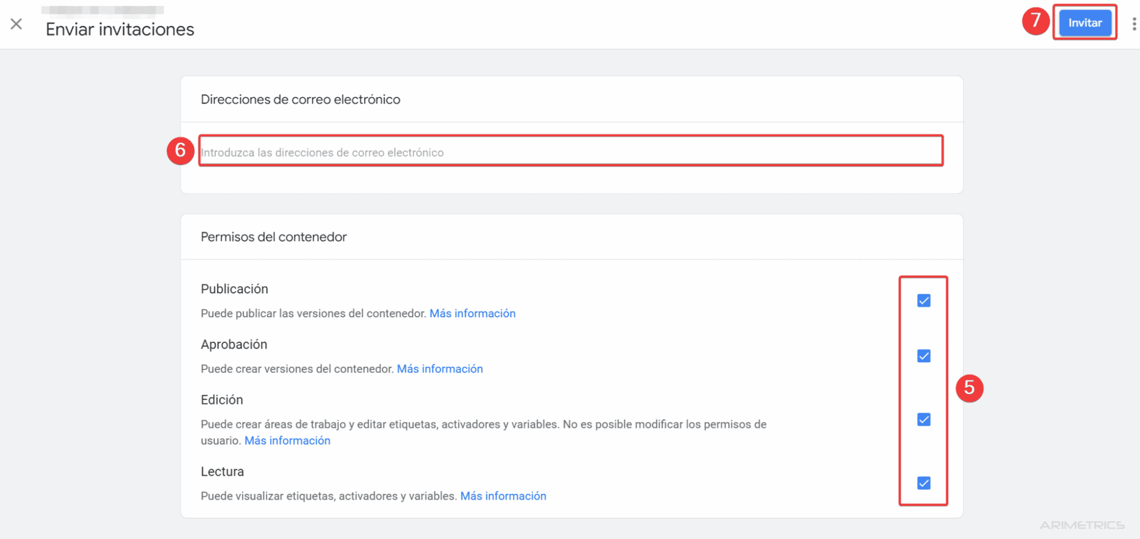Uncheck the Publicación permission
Image resolution: width=1140 pixels, height=539 pixels.
tap(923, 301)
